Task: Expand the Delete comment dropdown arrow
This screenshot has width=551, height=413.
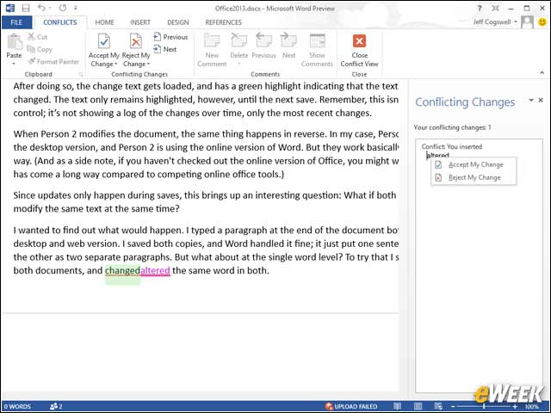Action: coord(239,64)
